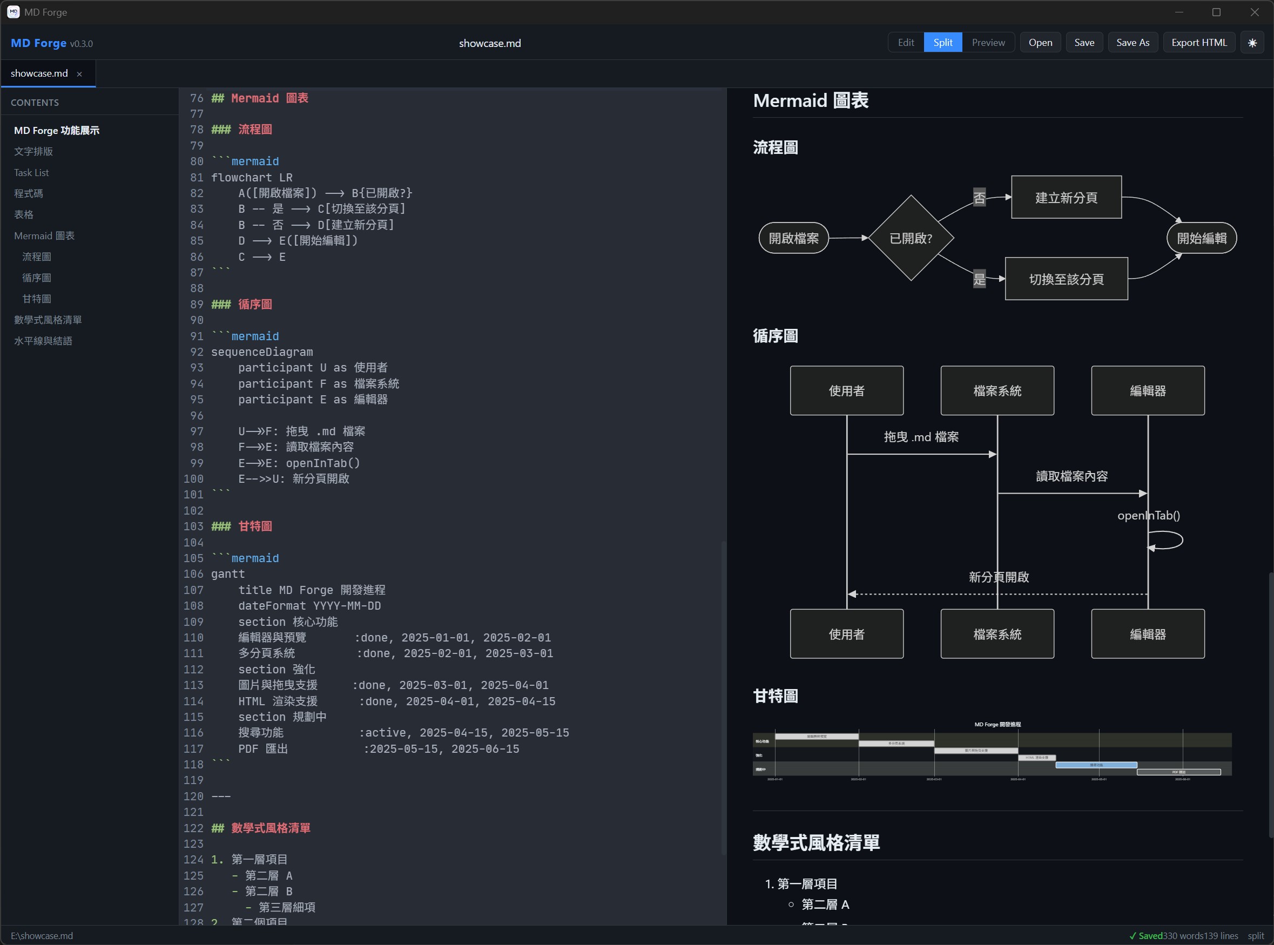Click the '330 words' count in the status bar
Screen dimensions: 1274x945
click(1183, 936)
